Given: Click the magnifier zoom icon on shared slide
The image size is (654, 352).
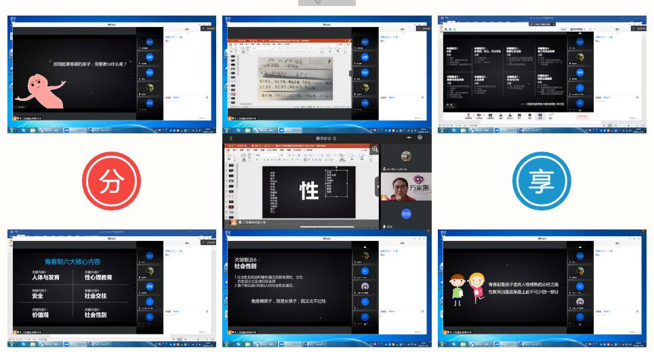Looking at the screenshot, I should [x=375, y=149].
